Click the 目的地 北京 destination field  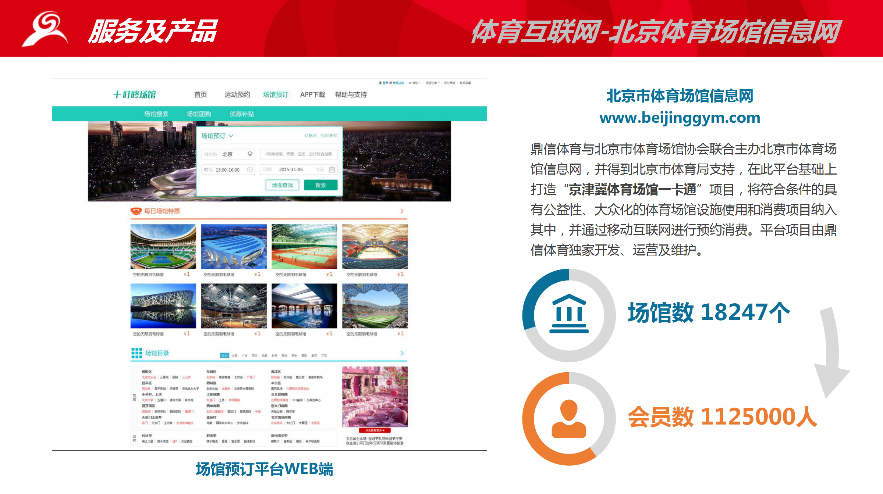[x=228, y=154]
